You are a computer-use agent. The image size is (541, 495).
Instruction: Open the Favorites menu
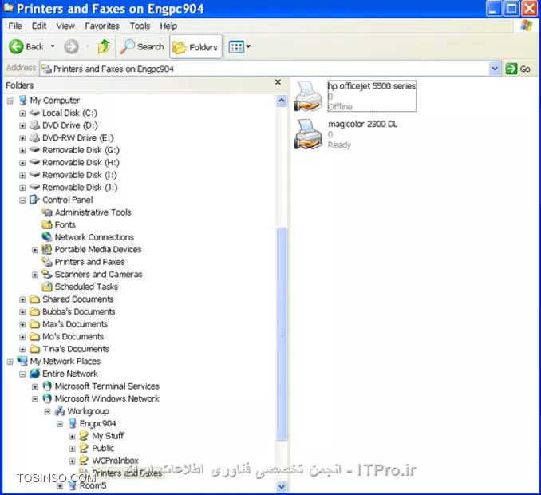[102, 26]
